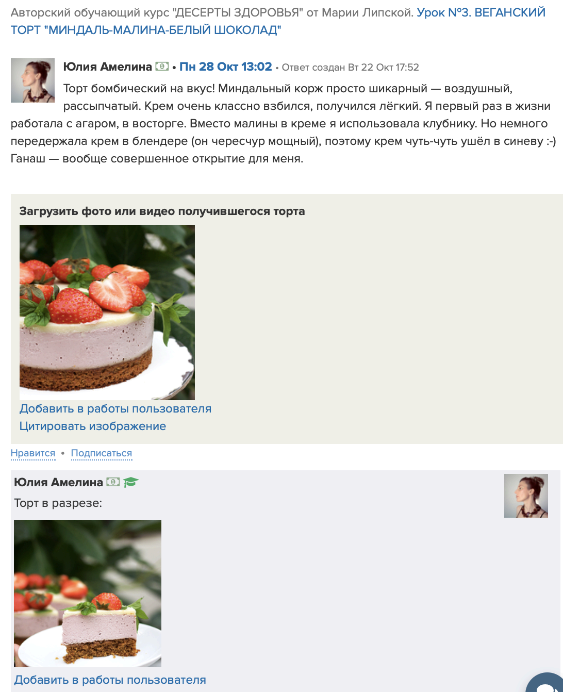
Task: Open the chat bubble widget
Action: pos(545,683)
